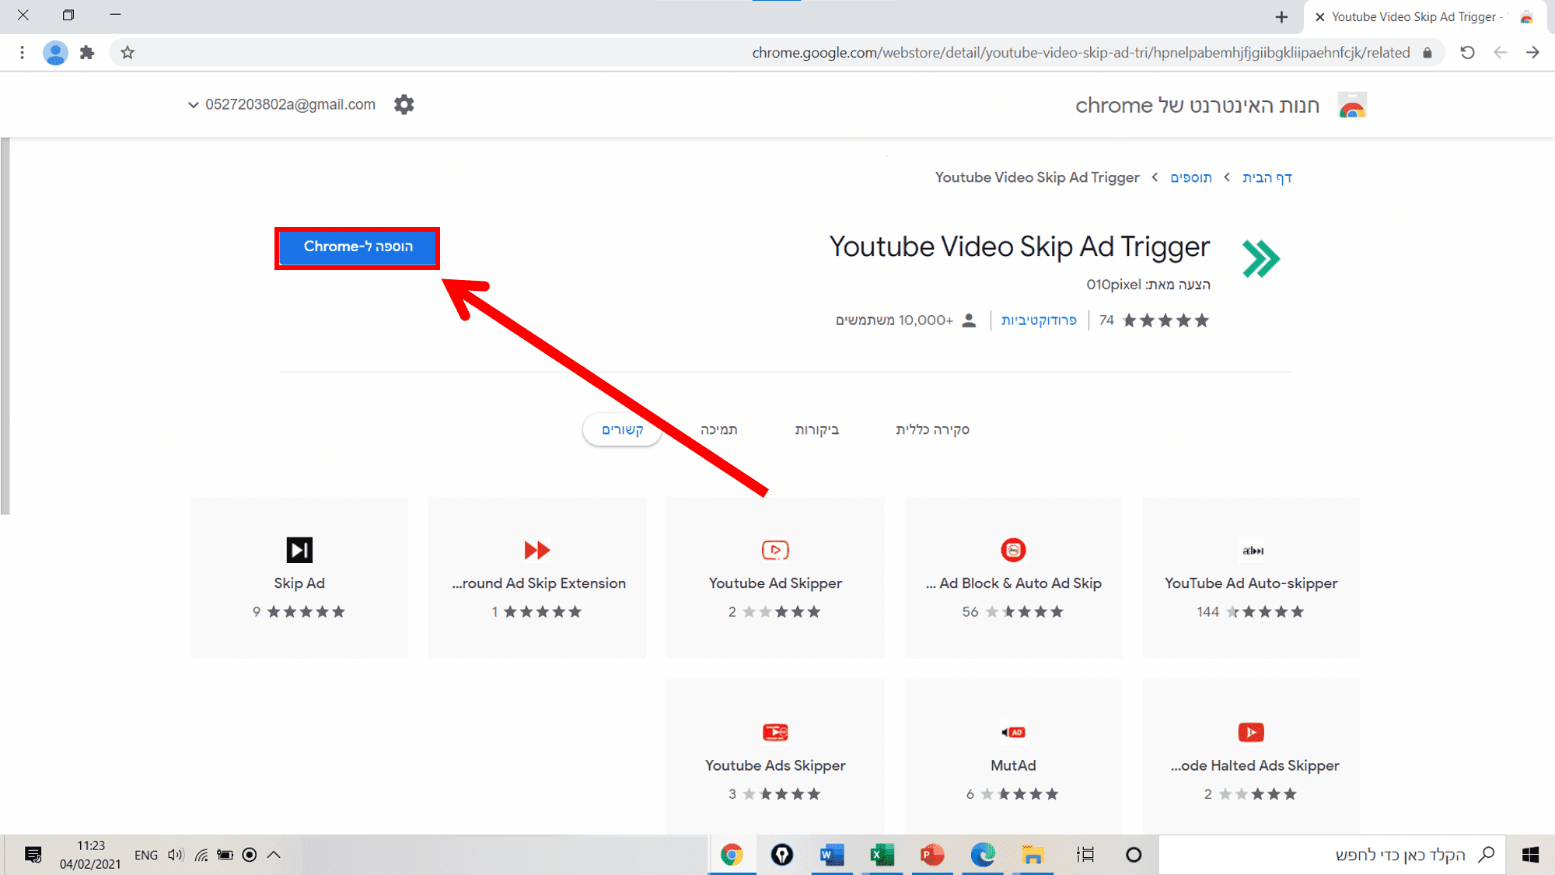Viewport: 1555px width, 875px height.
Task: Click the 'הוספה ל-Chrome' add button
Action: [x=357, y=246]
